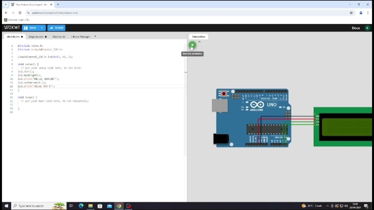Place cursor on void setup() line
Viewport: 374px width, 210px height.
click(x=28, y=64)
